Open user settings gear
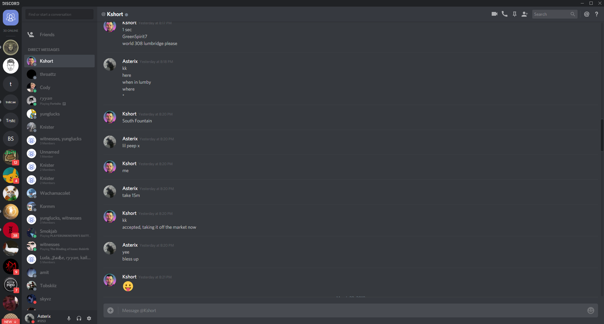Screen dimensions: 604x324 [x=89, y=318]
